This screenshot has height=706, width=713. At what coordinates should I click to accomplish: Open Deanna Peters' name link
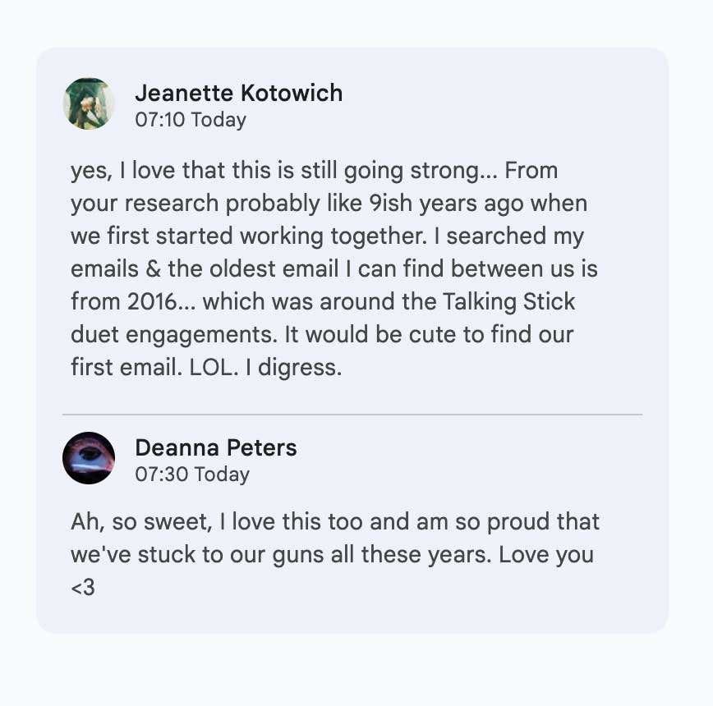pyautogui.click(x=216, y=447)
